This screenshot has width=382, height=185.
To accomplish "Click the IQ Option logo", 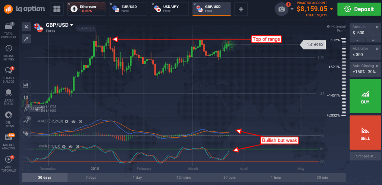I will 24,9.
